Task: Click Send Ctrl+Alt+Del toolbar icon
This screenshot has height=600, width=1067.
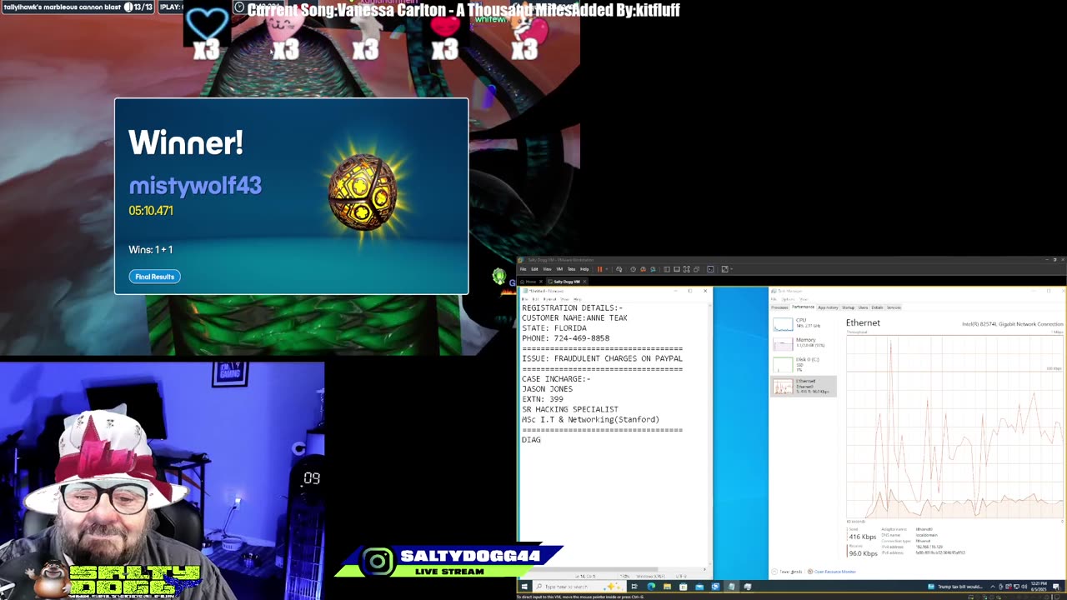Action: point(619,269)
